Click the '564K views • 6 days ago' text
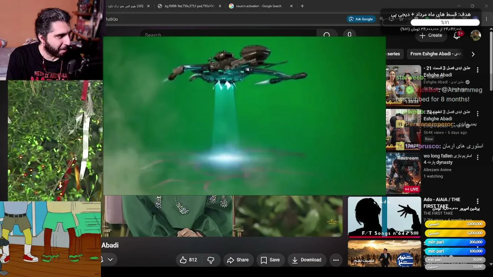The width and height of the screenshot is (493, 277). tap(445, 132)
